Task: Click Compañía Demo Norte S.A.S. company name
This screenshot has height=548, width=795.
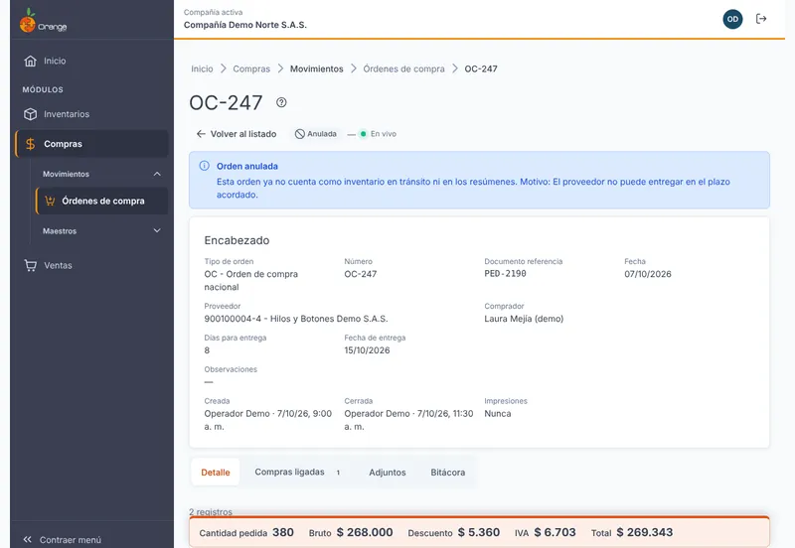Action: [244, 25]
